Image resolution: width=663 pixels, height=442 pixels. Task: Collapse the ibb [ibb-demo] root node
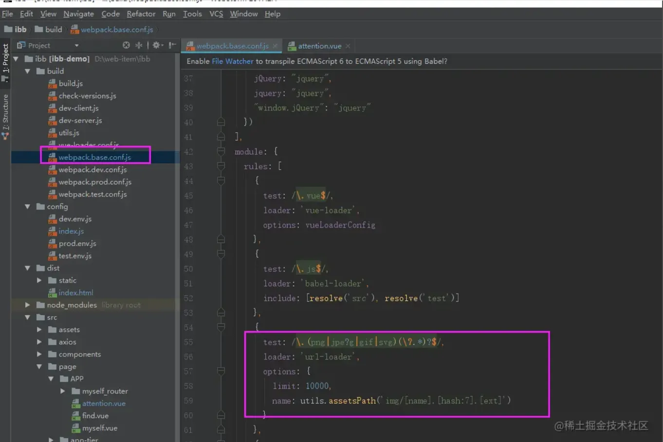pos(16,59)
